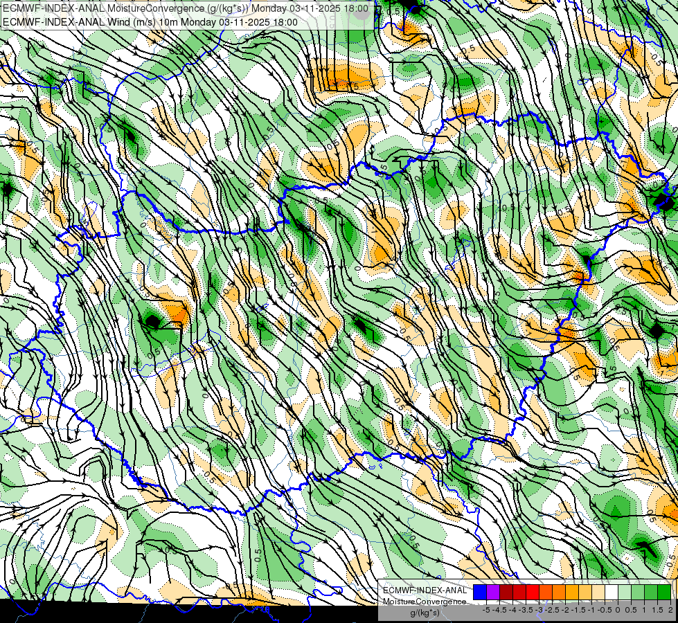This screenshot has width=678, height=623.
Task: Click the -2.5 tick on legend scale
Action: point(552,610)
